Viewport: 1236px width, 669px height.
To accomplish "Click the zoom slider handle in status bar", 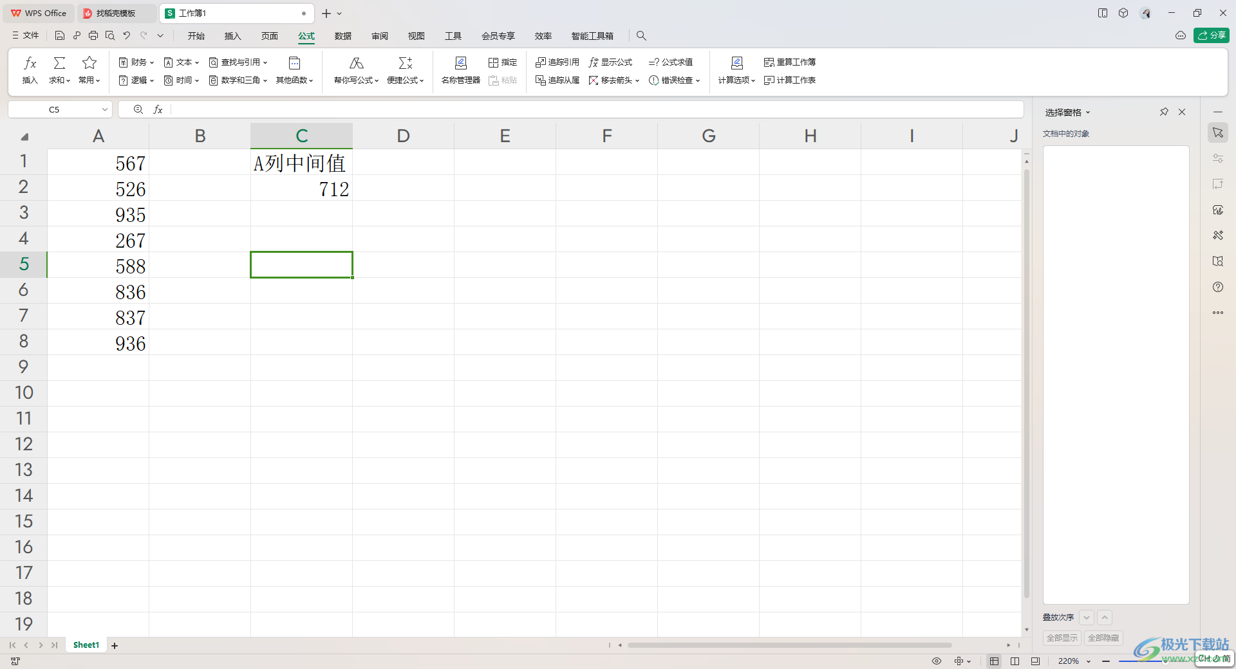I will [1165, 661].
